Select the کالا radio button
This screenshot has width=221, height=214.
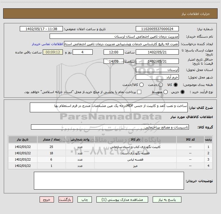(176, 85)
